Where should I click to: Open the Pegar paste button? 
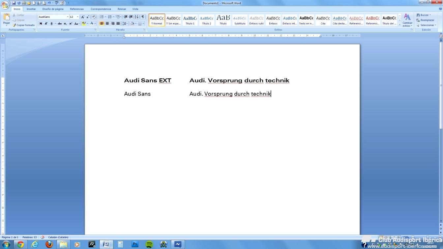[x=7, y=20]
